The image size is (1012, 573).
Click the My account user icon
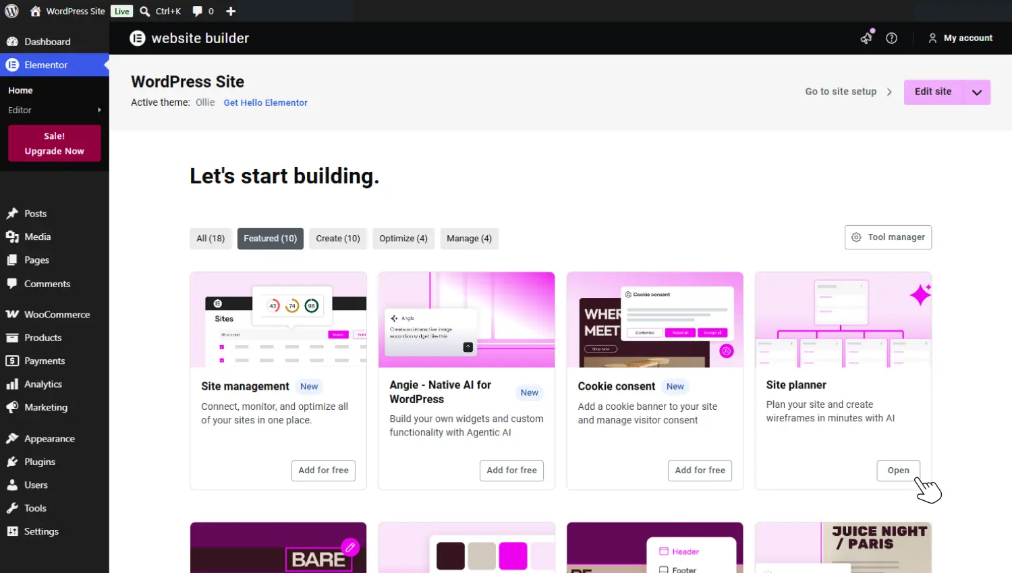pyautogui.click(x=932, y=38)
